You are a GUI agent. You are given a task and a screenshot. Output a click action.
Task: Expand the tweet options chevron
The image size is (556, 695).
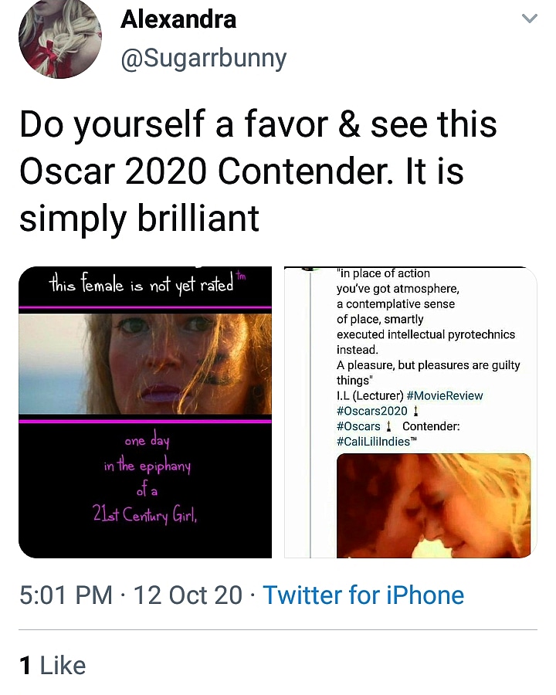[529, 19]
